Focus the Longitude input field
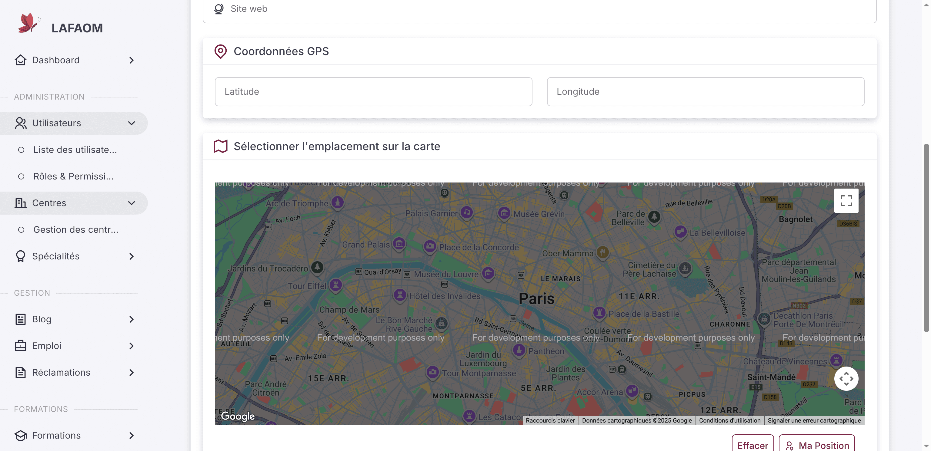Screen dimensions: 931x451 tap(705, 92)
